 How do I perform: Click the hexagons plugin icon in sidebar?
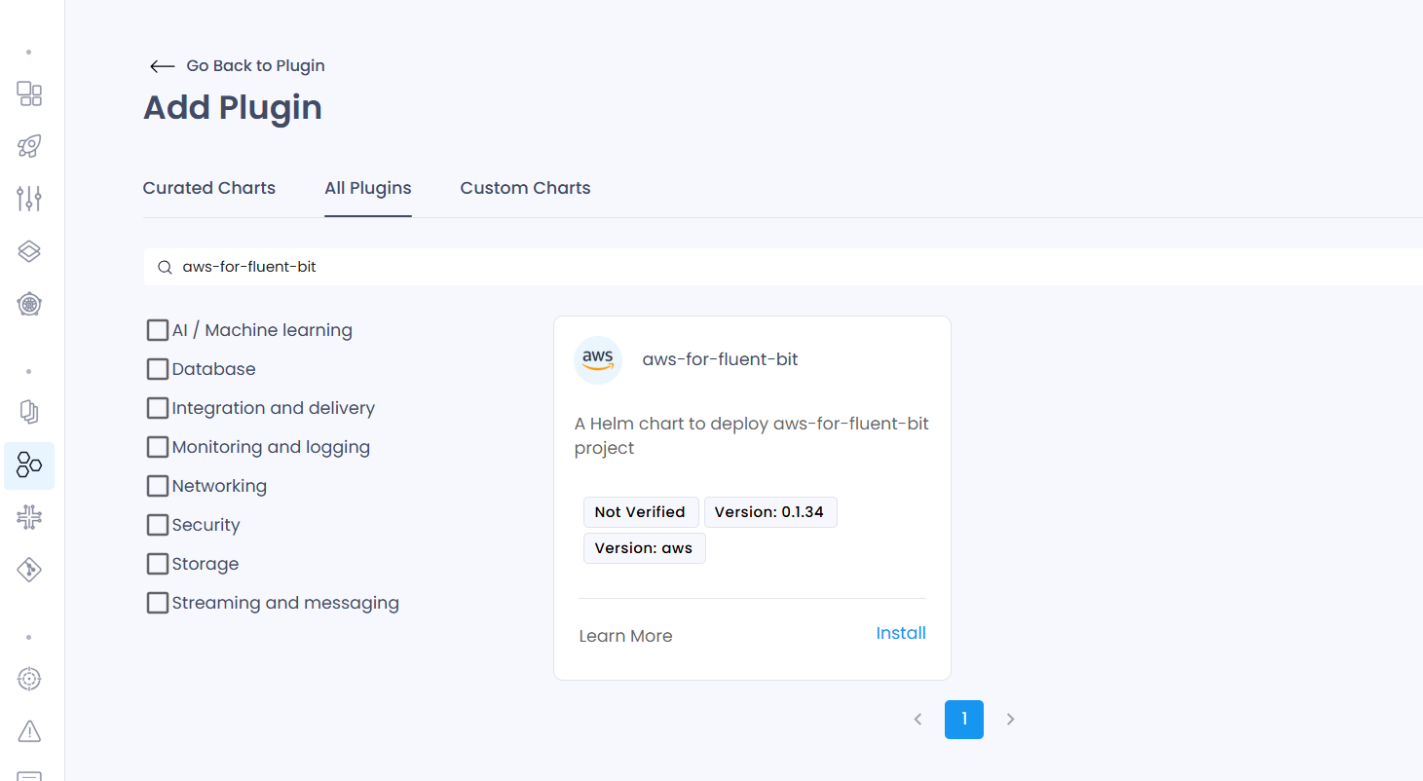click(29, 465)
